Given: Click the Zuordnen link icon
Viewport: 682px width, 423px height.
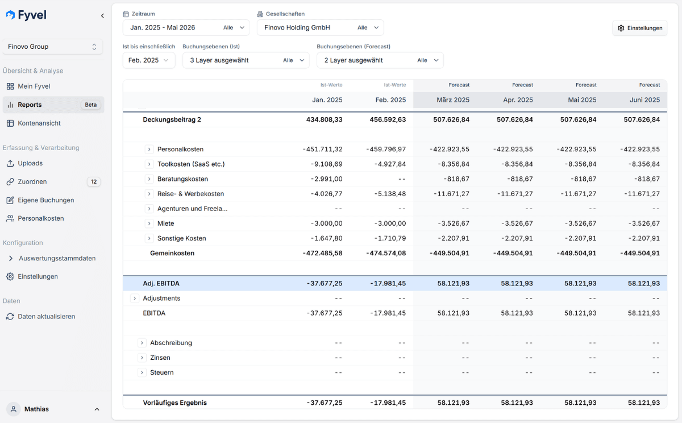Looking at the screenshot, I should click(x=10, y=182).
